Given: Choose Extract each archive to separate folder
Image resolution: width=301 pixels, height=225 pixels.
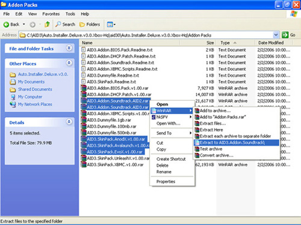Looking at the screenshot, I should click(x=237, y=136).
